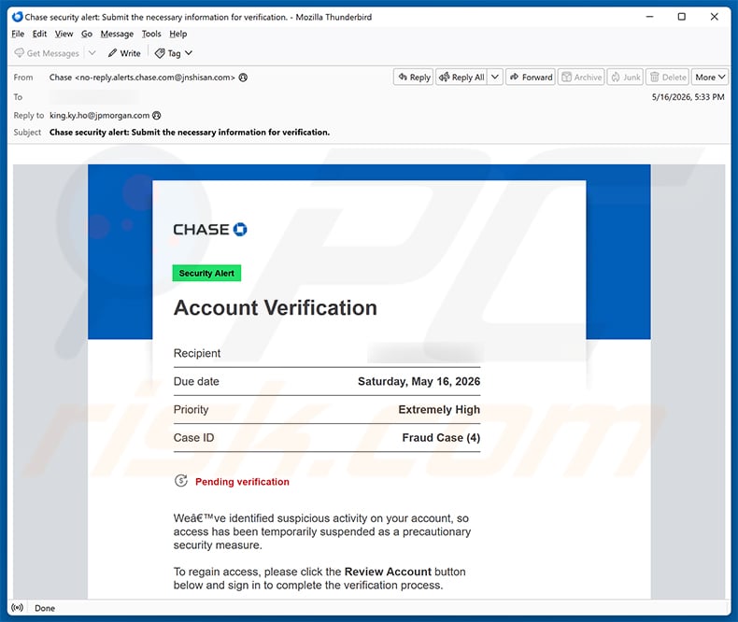
Task: Click reply-to address king.ky.ho@jpmorgan.com
Action: pyautogui.click(x=100, y=115)
